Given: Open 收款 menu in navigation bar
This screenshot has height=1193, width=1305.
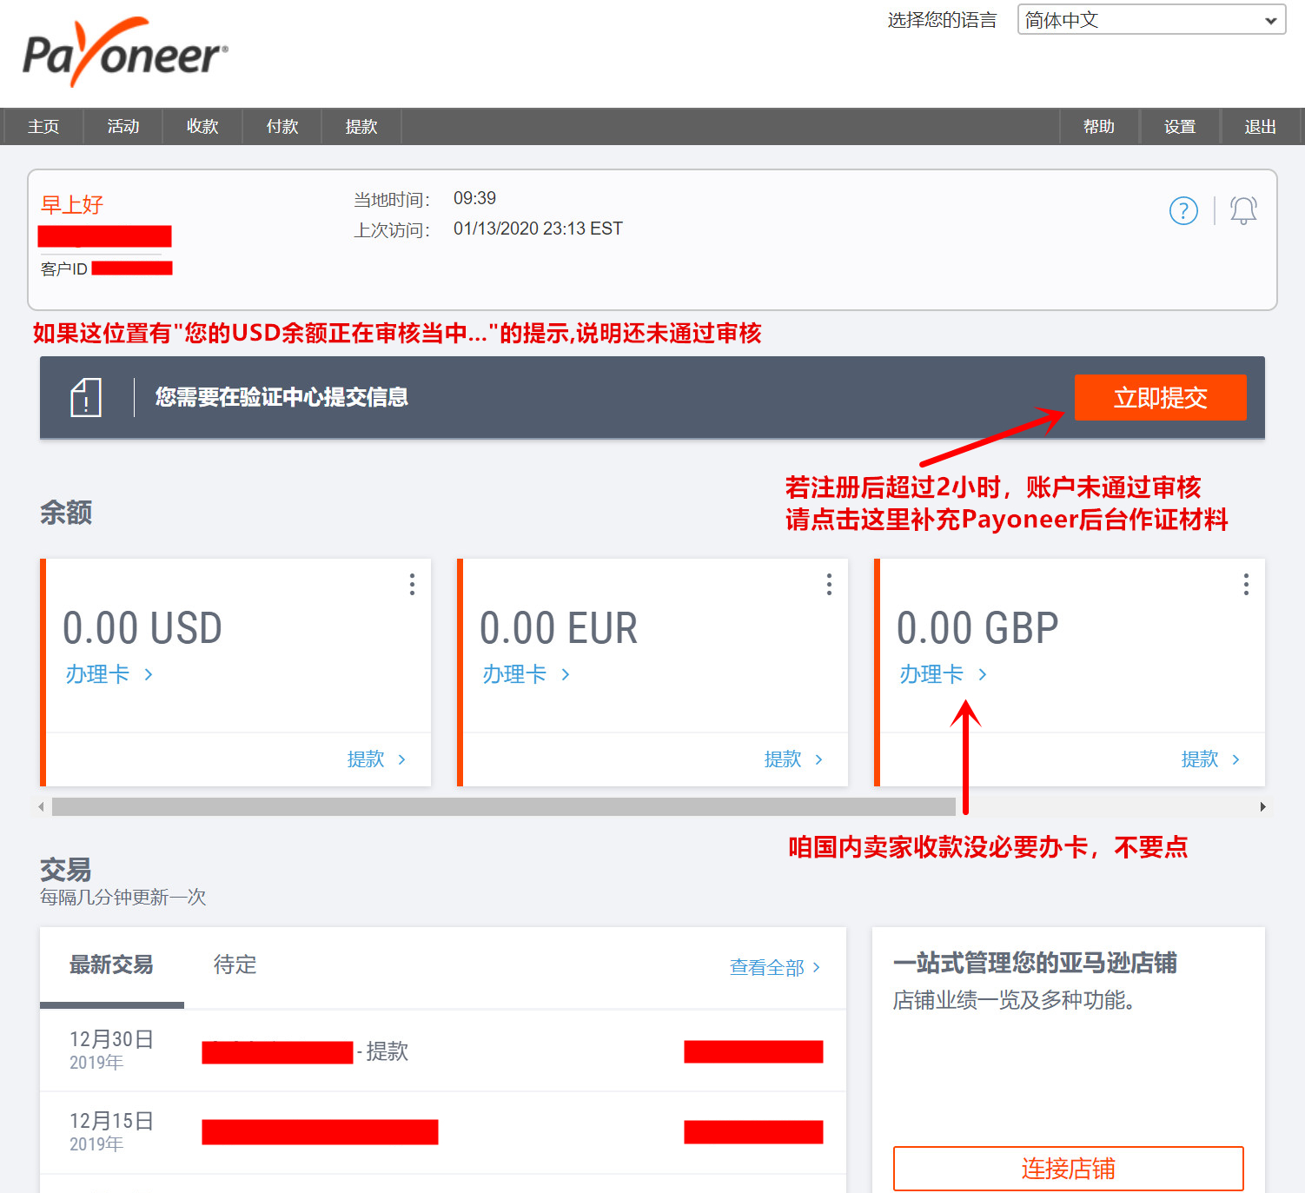Looking at the screenshot, I should pos(202,127).
